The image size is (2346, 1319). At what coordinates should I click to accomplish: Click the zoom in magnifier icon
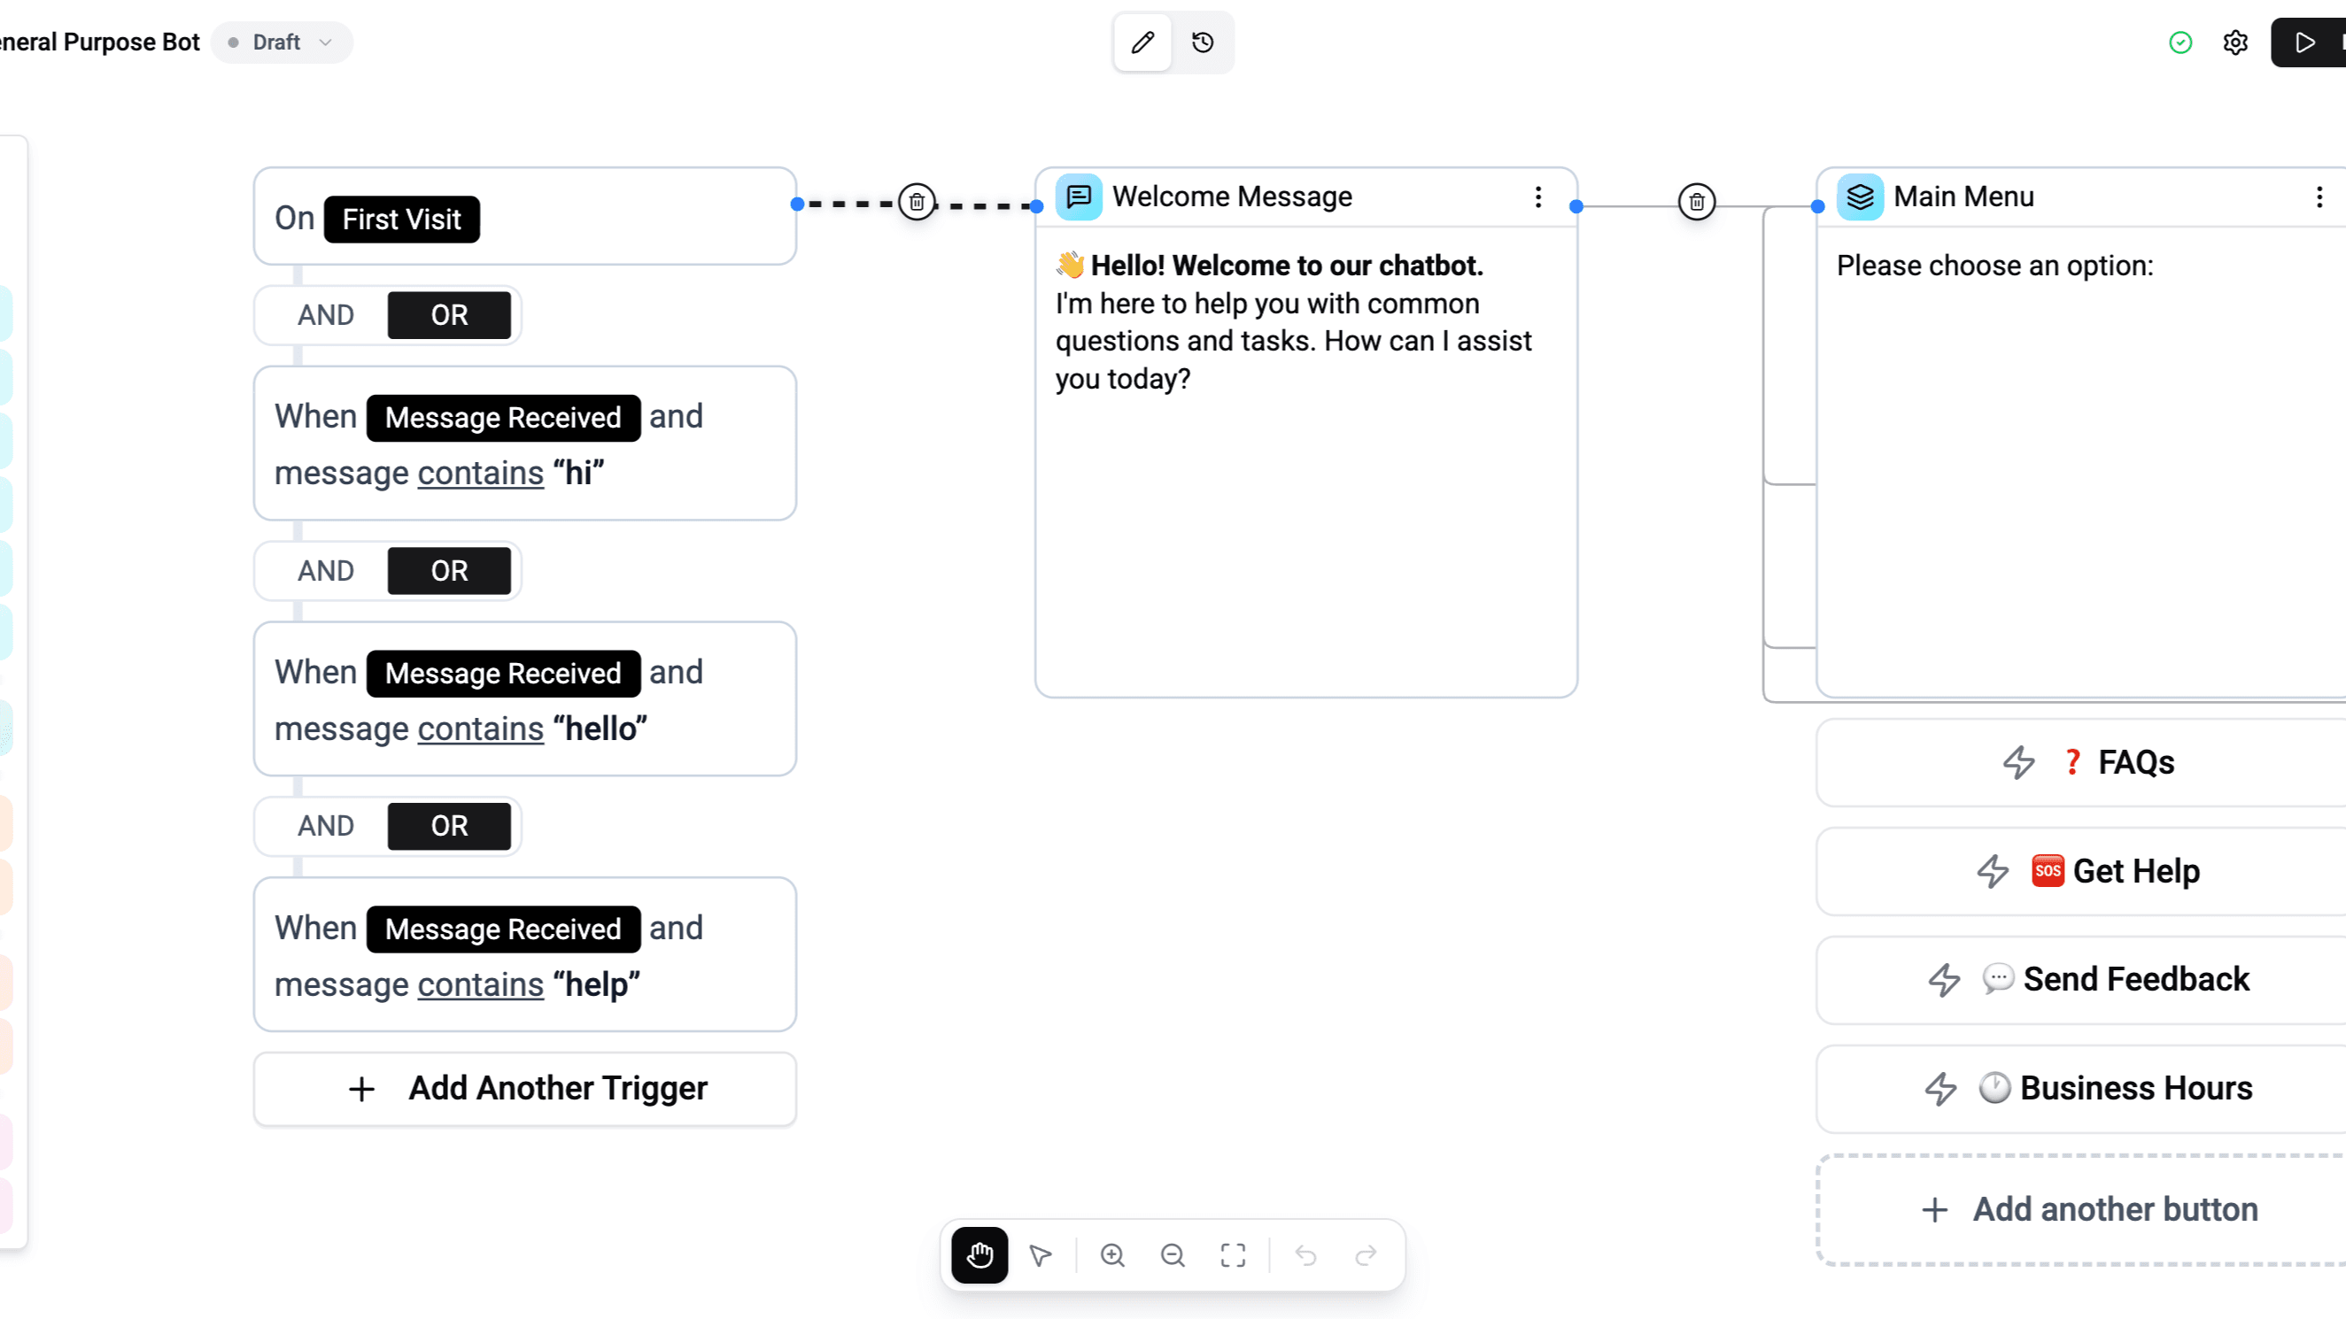coord(1112,1255)
